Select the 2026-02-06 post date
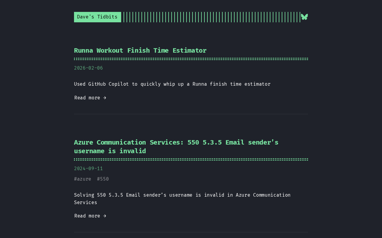Screen dimensions: 382x238 coord(88,68)
